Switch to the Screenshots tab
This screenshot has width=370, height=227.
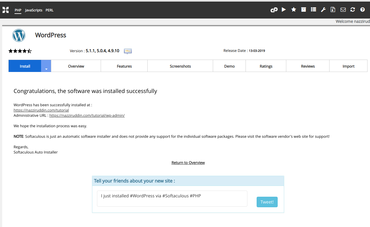point(180,66)
